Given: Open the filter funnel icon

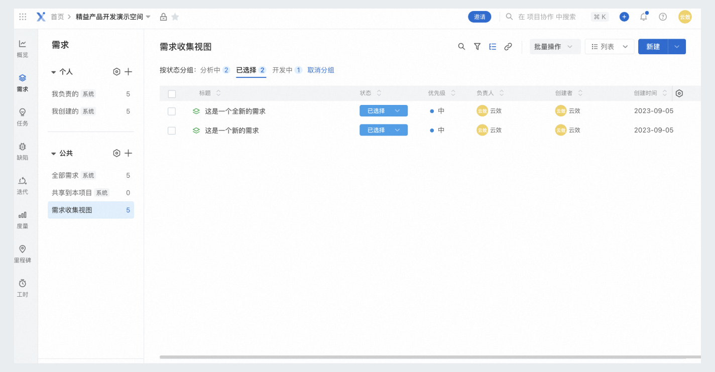Looking at the screenshot, I should 477,47.
